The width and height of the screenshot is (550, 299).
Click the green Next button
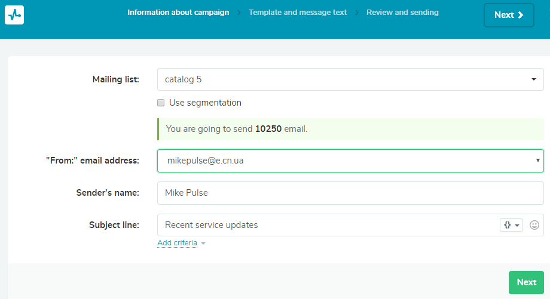[526, 282]
